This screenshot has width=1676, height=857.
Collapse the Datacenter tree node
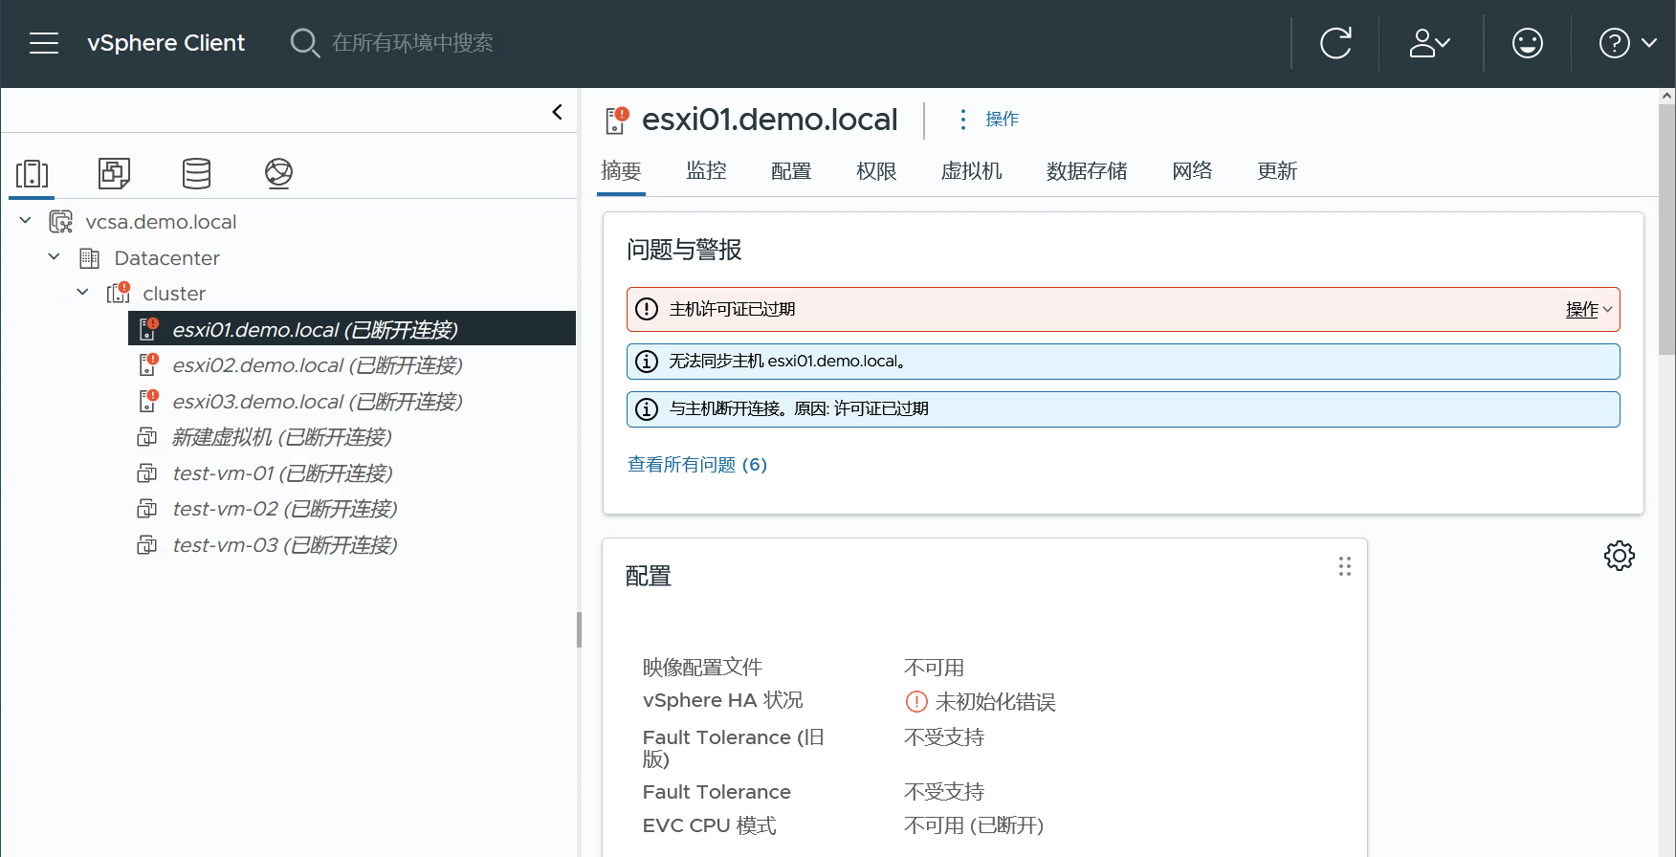pyautogui.click(x=54, y=257)
